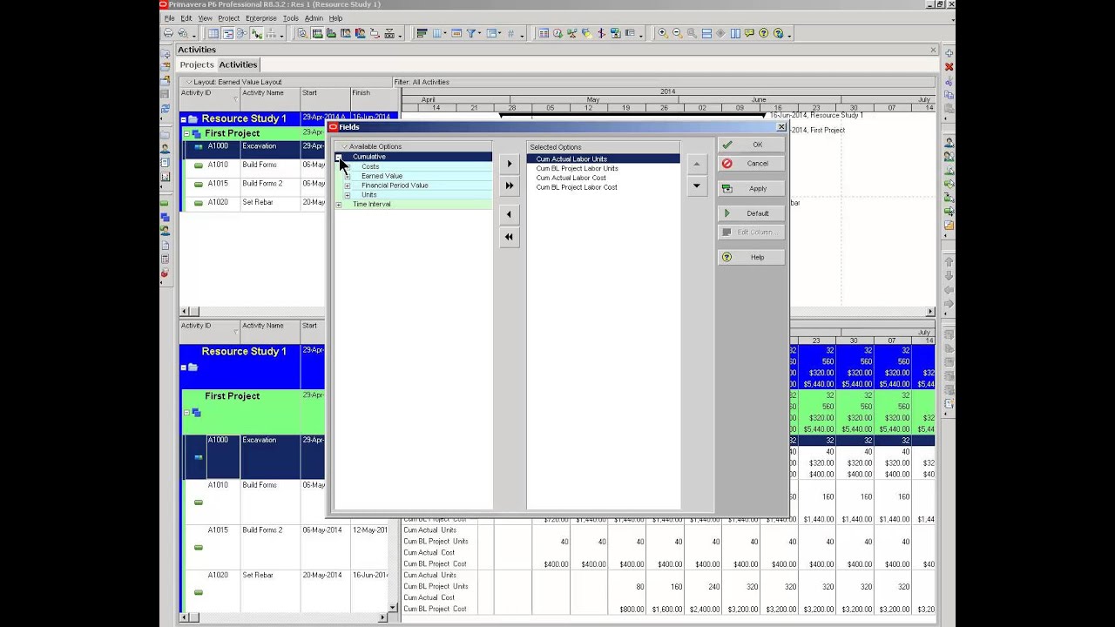Expand the Costs node in Available Options
1115x627 pixels.
pyautogui.click(x=347, y=166)
